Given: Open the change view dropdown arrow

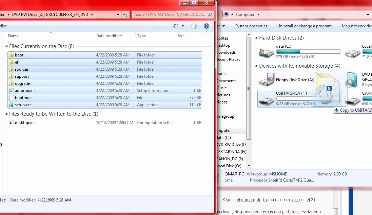Looking at the screenshot, I should pos(183,26).
